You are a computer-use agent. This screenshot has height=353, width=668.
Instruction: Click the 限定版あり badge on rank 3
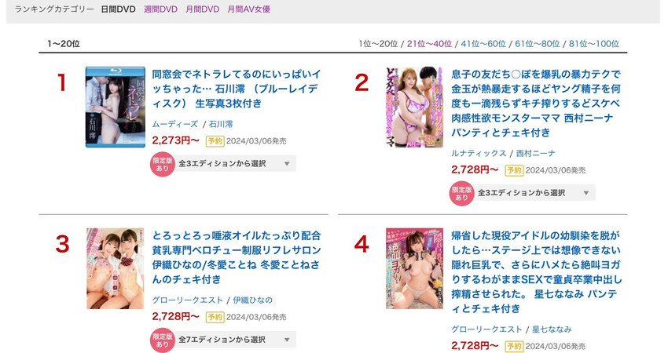coord(163,340)
